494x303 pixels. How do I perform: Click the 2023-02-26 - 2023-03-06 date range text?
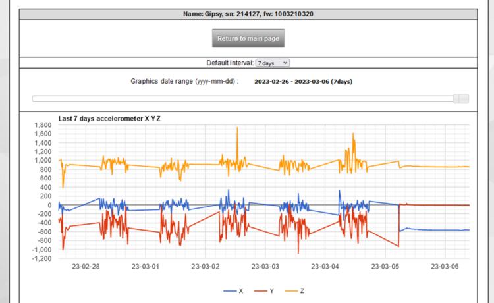pyautogui.click(x=304, y=82)
